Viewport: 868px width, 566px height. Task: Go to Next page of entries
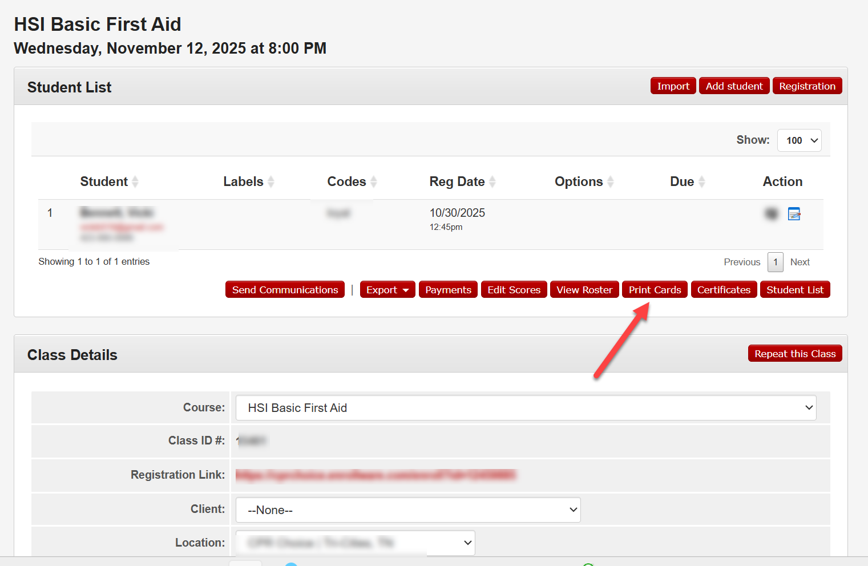[800, 262]
